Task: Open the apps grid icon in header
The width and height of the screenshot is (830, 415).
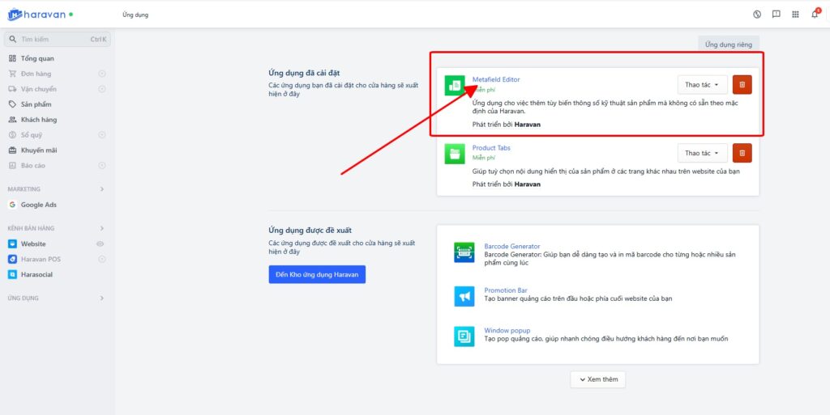Action: click(x=795, y=15)
